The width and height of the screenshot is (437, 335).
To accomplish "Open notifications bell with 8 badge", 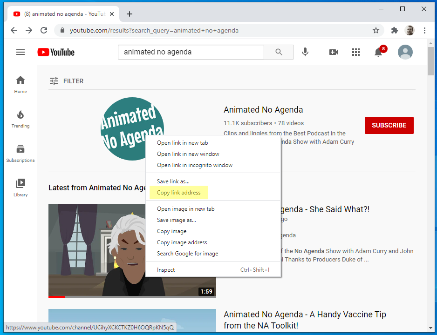I will [x=380, y=52].
